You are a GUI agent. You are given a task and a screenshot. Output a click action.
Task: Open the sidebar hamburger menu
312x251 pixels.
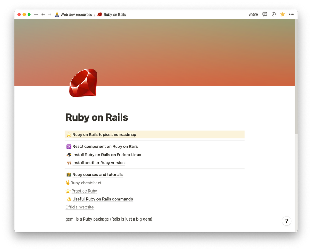tap(36, 15)
